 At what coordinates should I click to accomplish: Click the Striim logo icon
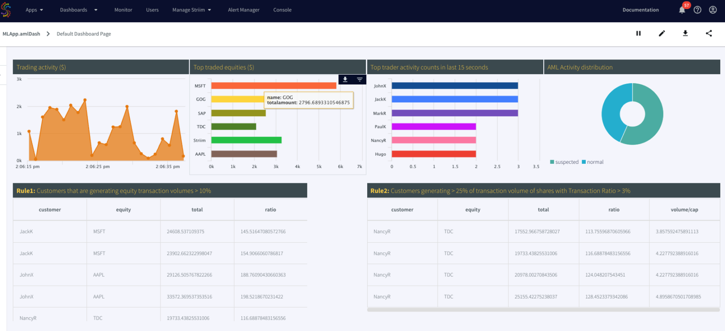pos(6,9)
